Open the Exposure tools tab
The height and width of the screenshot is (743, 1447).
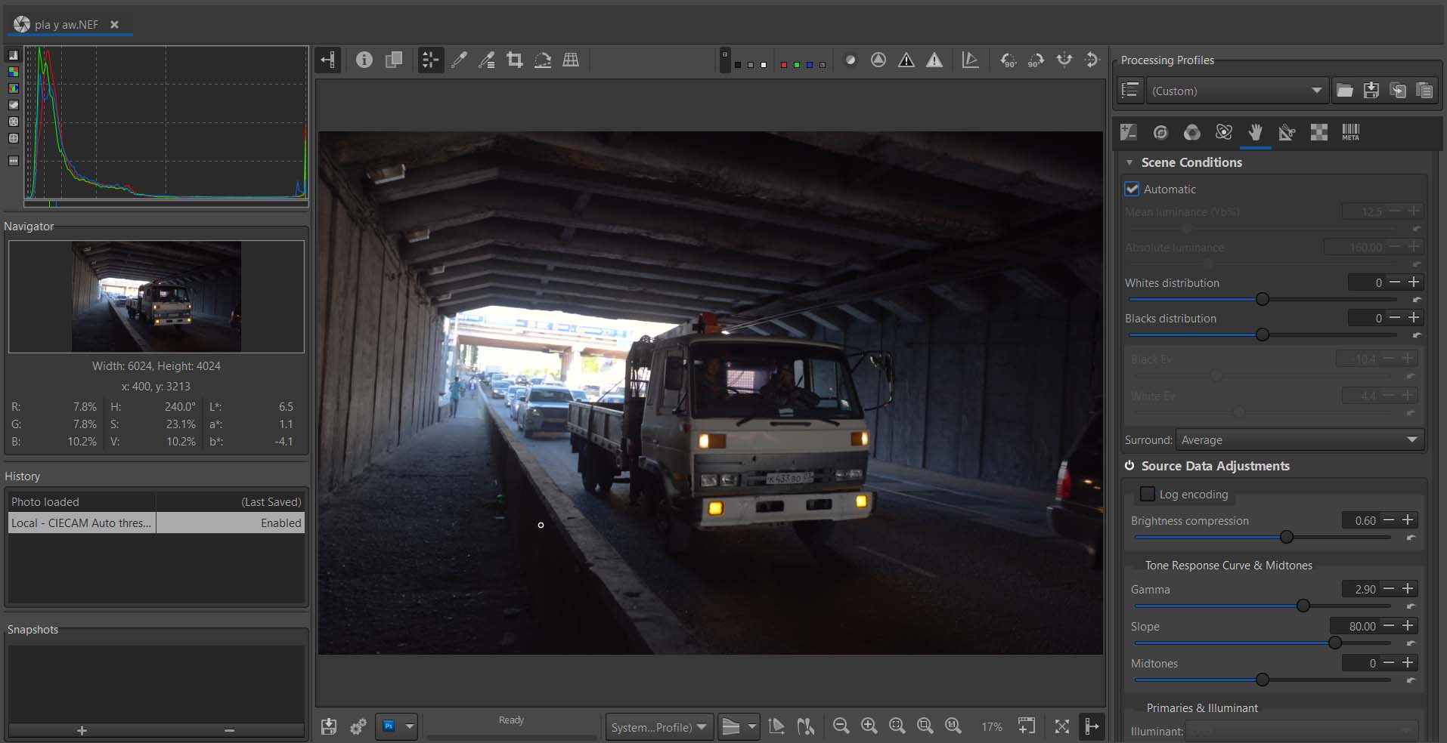[1129, 133]
